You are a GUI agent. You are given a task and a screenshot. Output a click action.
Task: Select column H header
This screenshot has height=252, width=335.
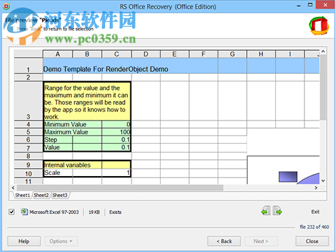point(261,54)
